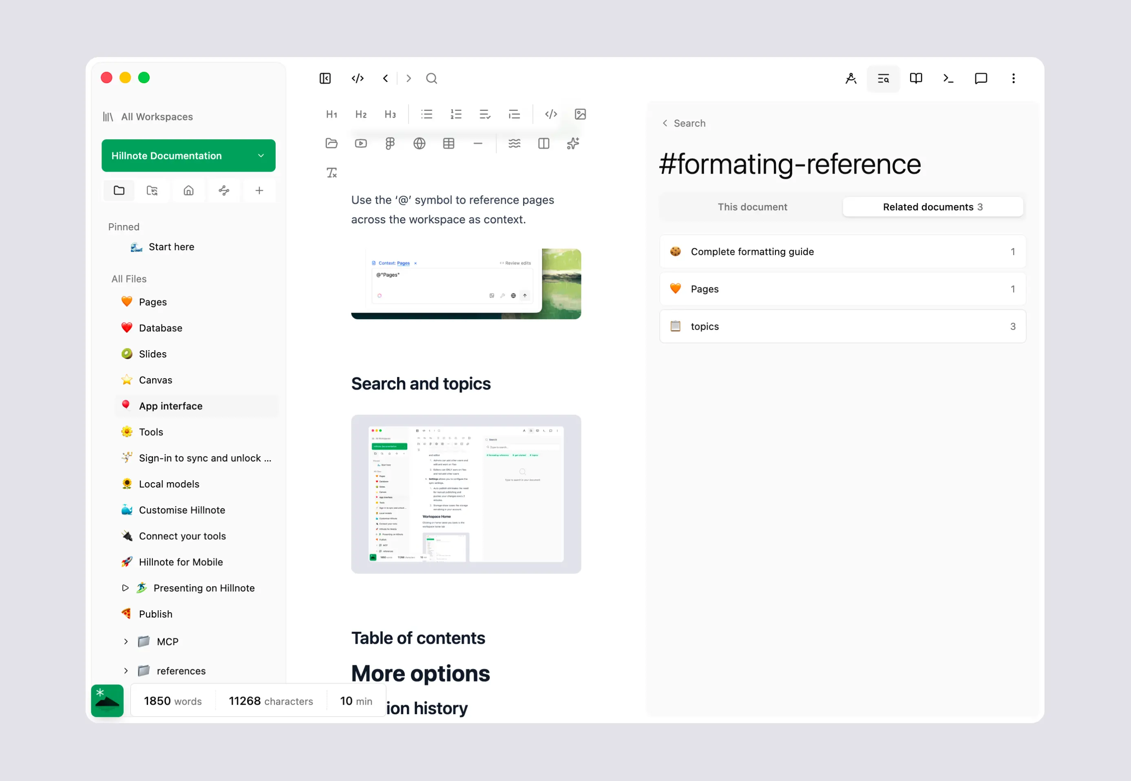Insert a checklist with the task list icon

point(484,114)
